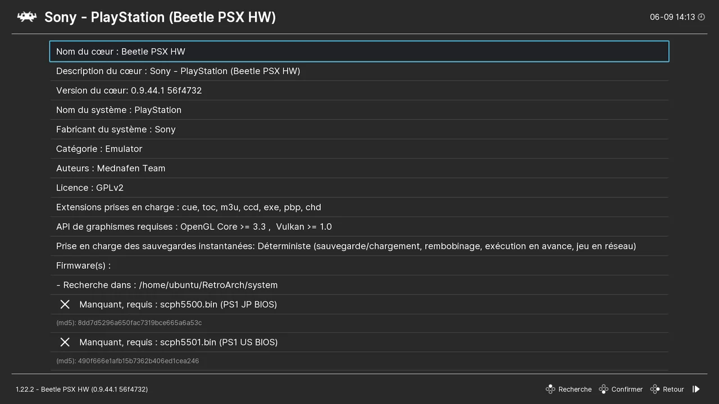Click the RetroArch invader logo icon
Screen dimensions: 719x404
click(x=27, y=17)
